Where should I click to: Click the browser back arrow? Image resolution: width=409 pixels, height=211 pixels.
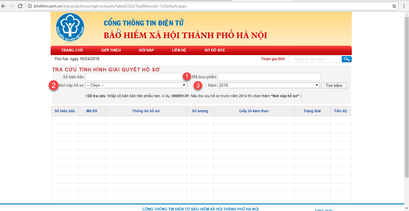point(4,6)
